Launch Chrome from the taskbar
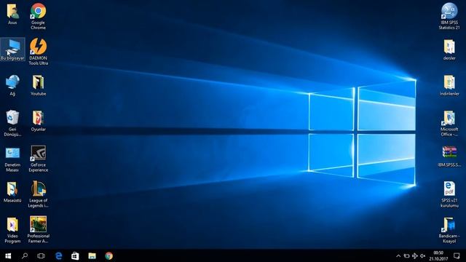466x262 pixels. tap(108, 255)
